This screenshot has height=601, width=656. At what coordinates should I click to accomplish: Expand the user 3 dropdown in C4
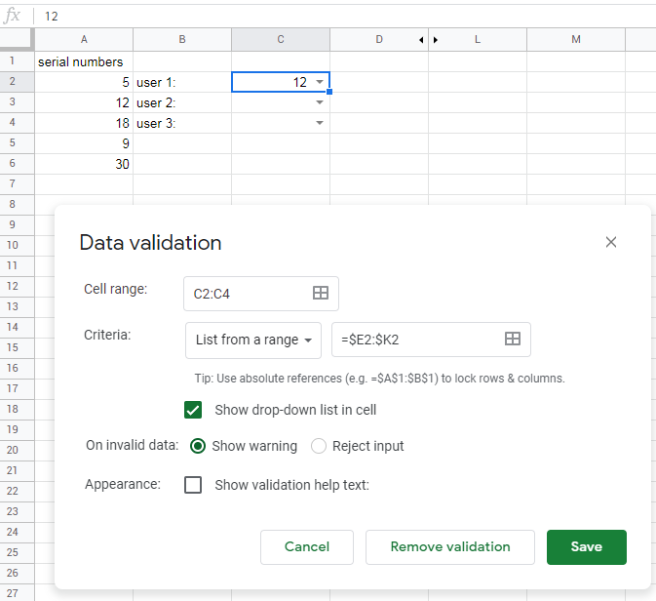click(x=320, y=123)
